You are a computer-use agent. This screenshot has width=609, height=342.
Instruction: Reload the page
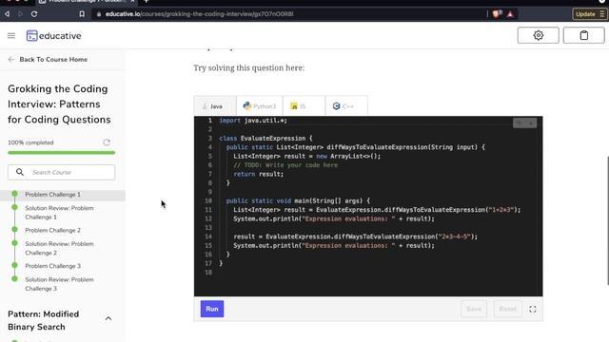coord(34,14)
